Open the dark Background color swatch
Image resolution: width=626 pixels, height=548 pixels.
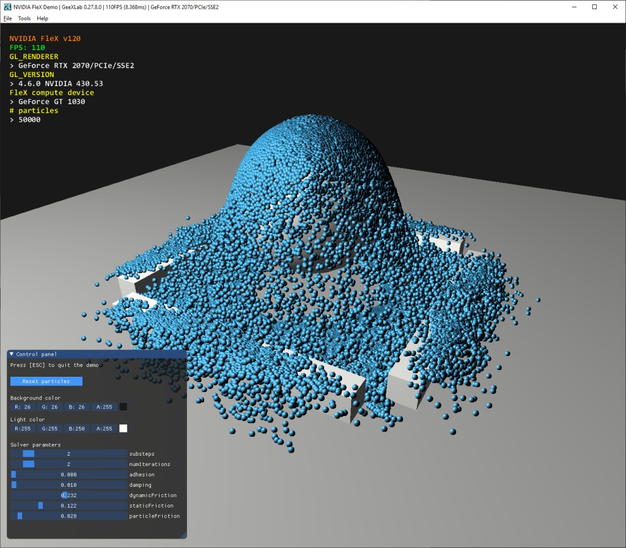click(x=123, y=407)
